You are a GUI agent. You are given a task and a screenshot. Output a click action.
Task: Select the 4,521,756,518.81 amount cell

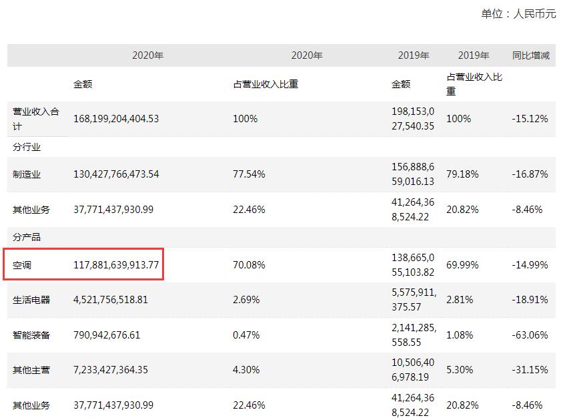(111, 300)
